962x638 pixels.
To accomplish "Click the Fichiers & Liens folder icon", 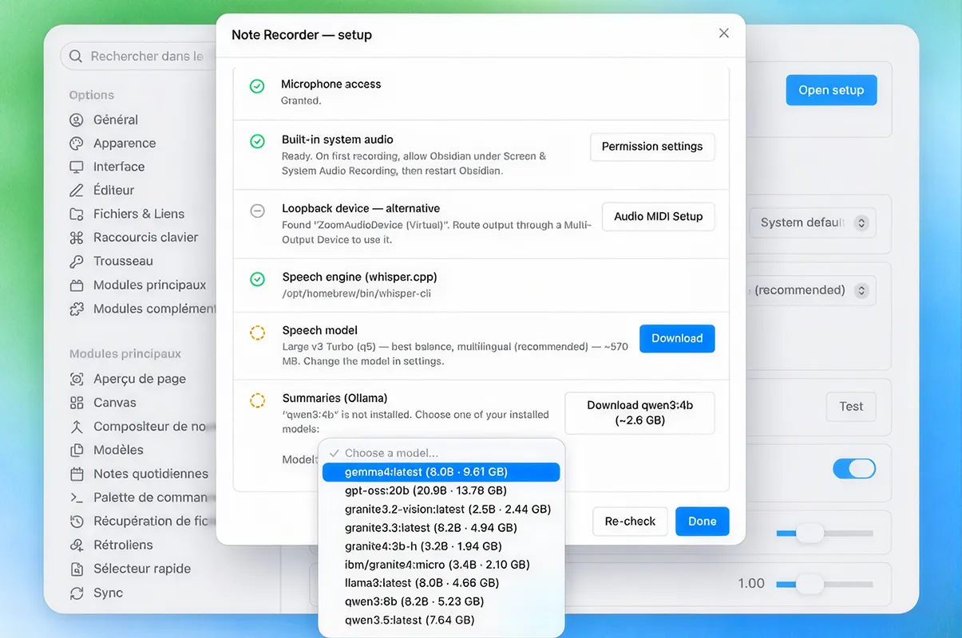I will click(x=77, y=214).
